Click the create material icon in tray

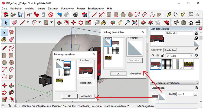(197, 38)
